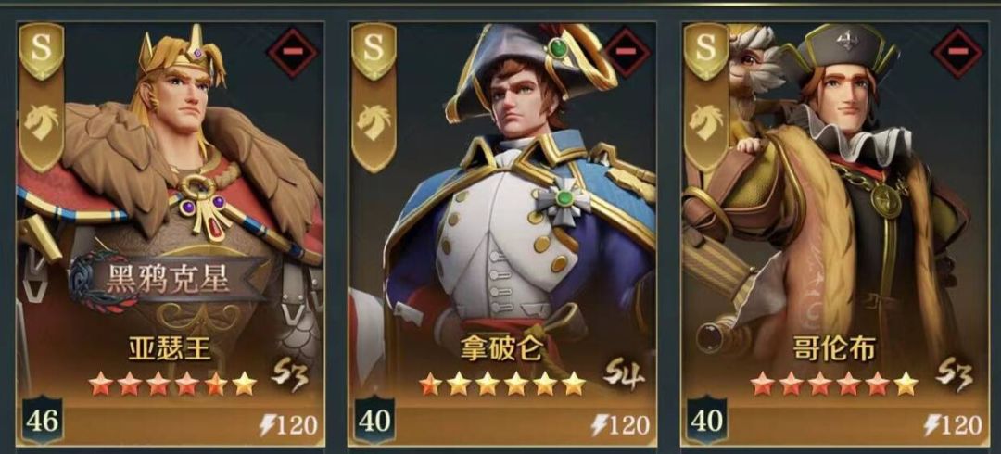The width and height of the screenshot is (1001, 454).
Task: Click the horse cavalry emblem on 亚瑟王 card
Action: tap(41, 122)
